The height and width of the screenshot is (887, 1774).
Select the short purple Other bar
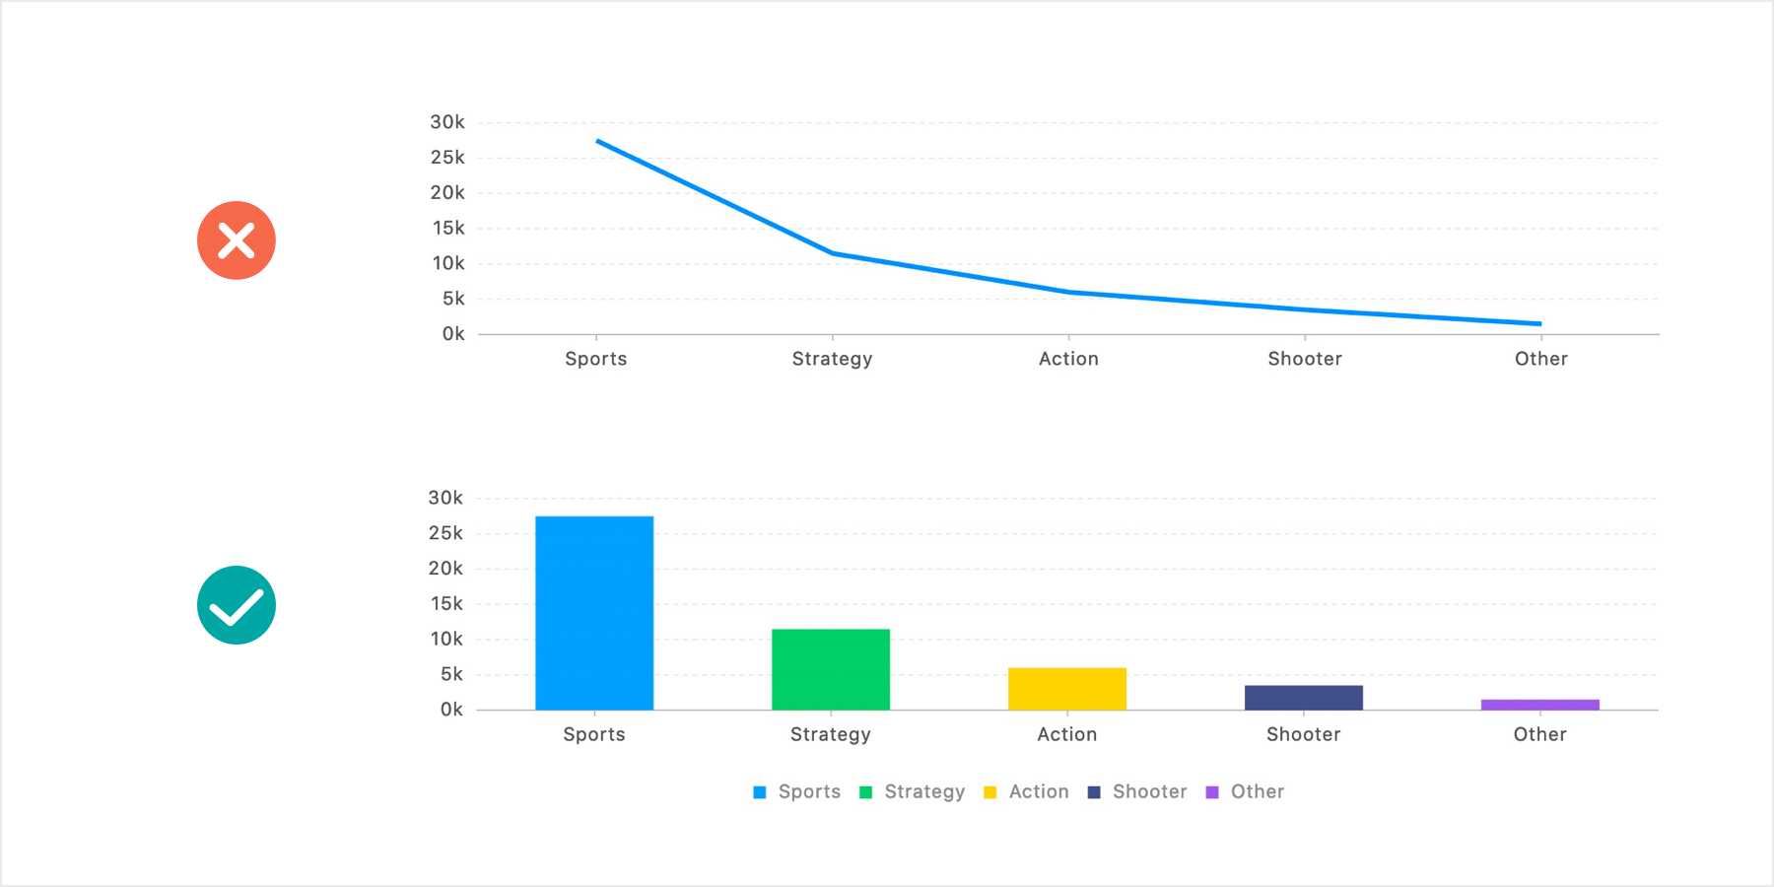1540,705
